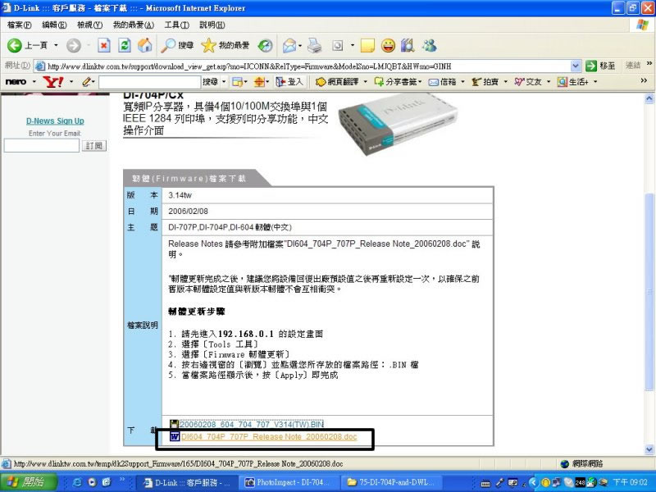Click the pencil icon on Yahoo toolbar

point(86,81)
